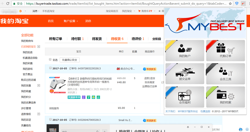
Task: Expand the 我的发票 section
Action: pyautogui.click(x=39, y=86)
